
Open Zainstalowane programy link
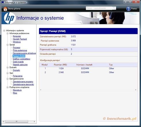point(23,82)
